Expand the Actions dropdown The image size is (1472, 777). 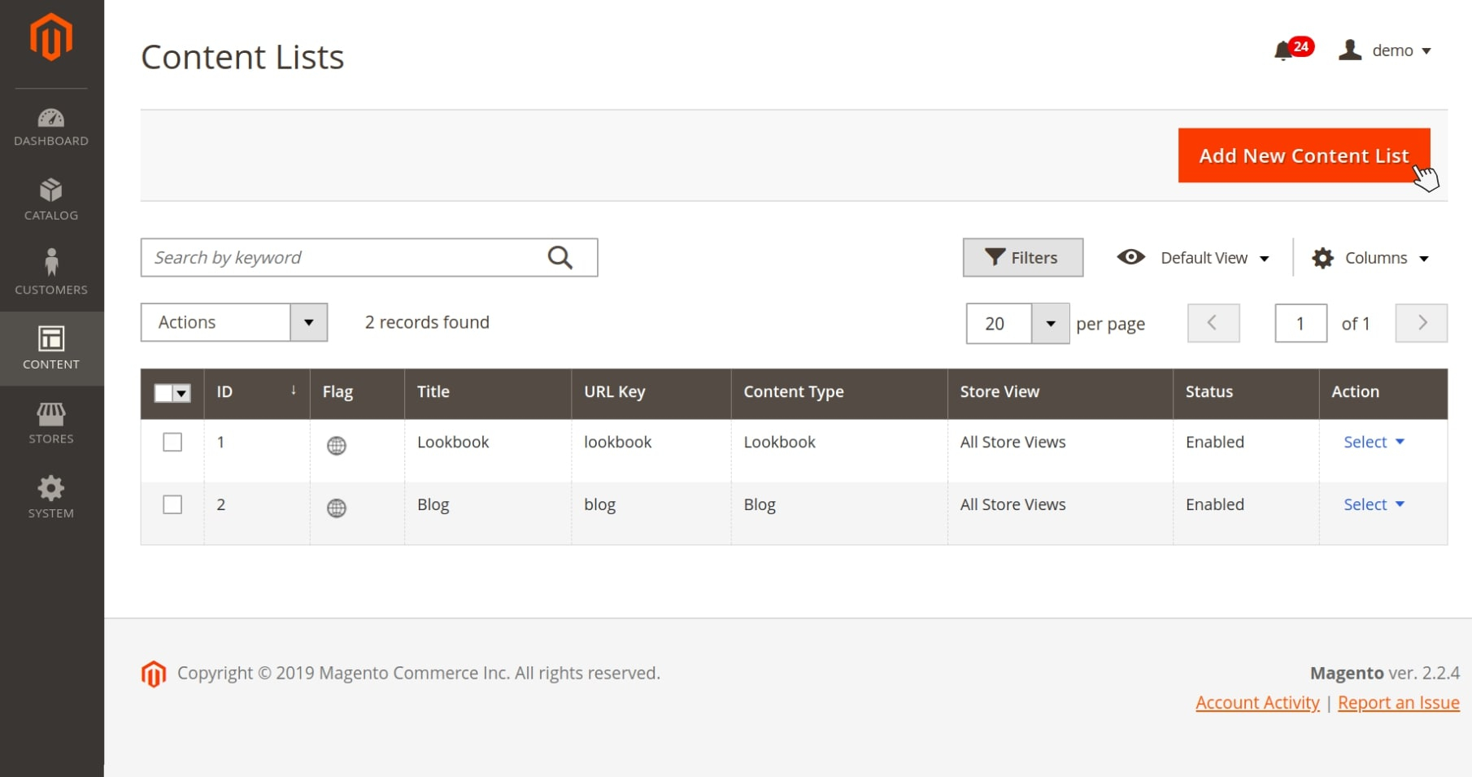pyautogui.click(x=234, y=322)
